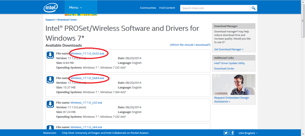The image size is (305, 136).
Task: Open the Wireless_17.1.0_Ds32.exe file link
Action: coord(87,53)
